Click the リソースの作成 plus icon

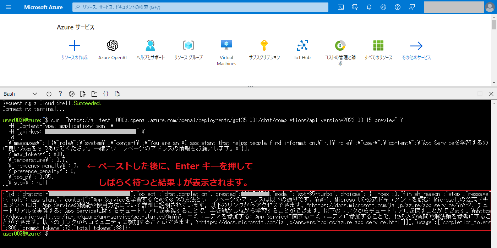(x=74, y=45)
